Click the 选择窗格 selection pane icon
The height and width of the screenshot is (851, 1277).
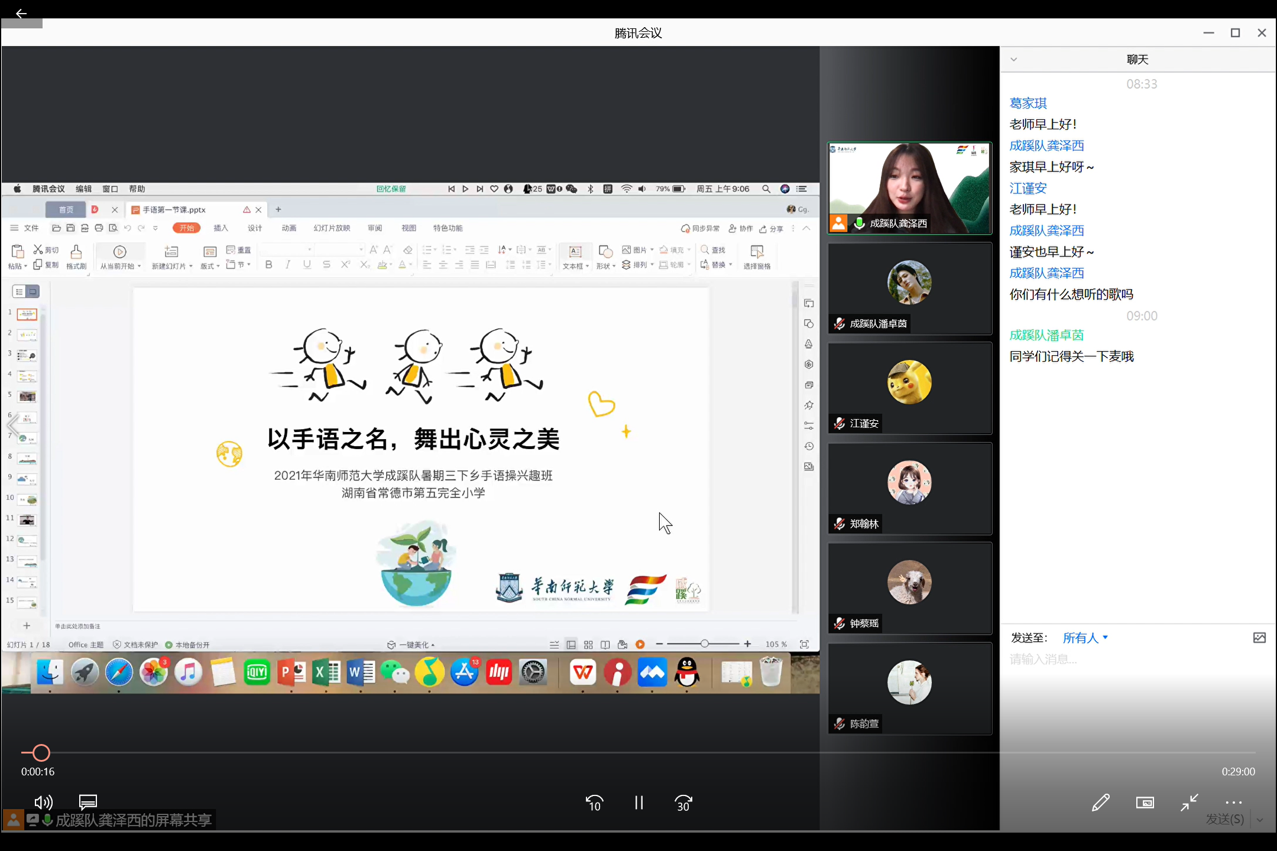point(757,252)
